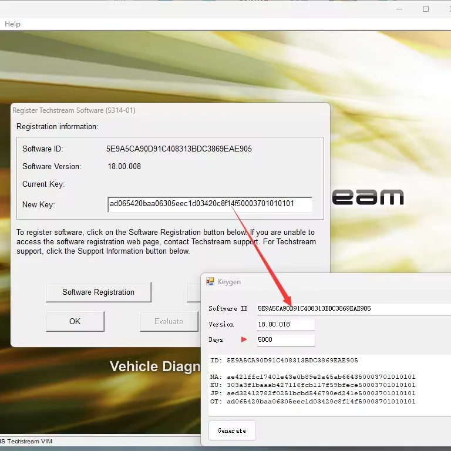This screenshot has width=451, height=451.
Task: Select the Version field showing 18.00.018
Action: click(x=285, y=324)
